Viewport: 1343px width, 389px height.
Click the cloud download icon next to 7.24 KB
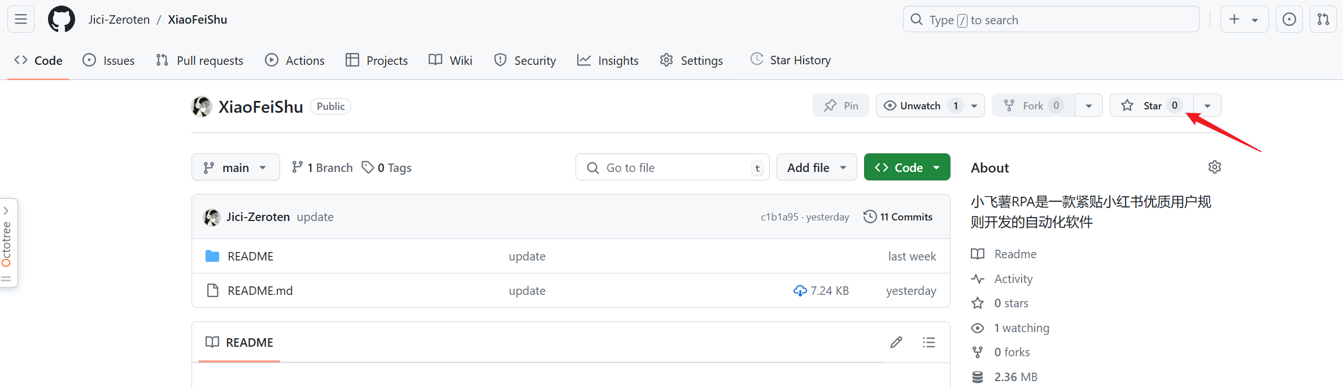[800, 291]
